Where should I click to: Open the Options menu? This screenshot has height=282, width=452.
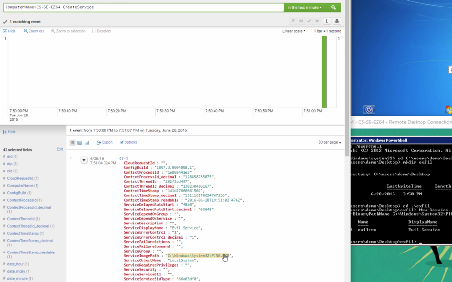pos(128,142)
